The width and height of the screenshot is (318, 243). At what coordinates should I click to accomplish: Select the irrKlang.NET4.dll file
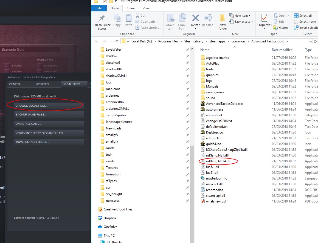tap(218, 161)
